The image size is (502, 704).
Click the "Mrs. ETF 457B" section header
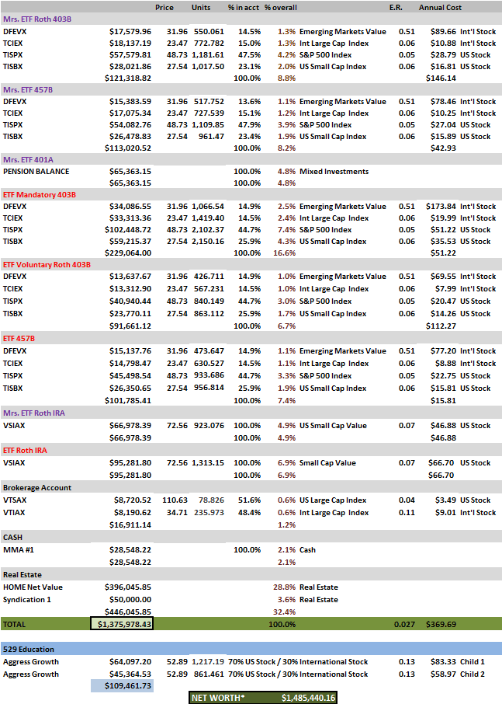pos(28,89)
